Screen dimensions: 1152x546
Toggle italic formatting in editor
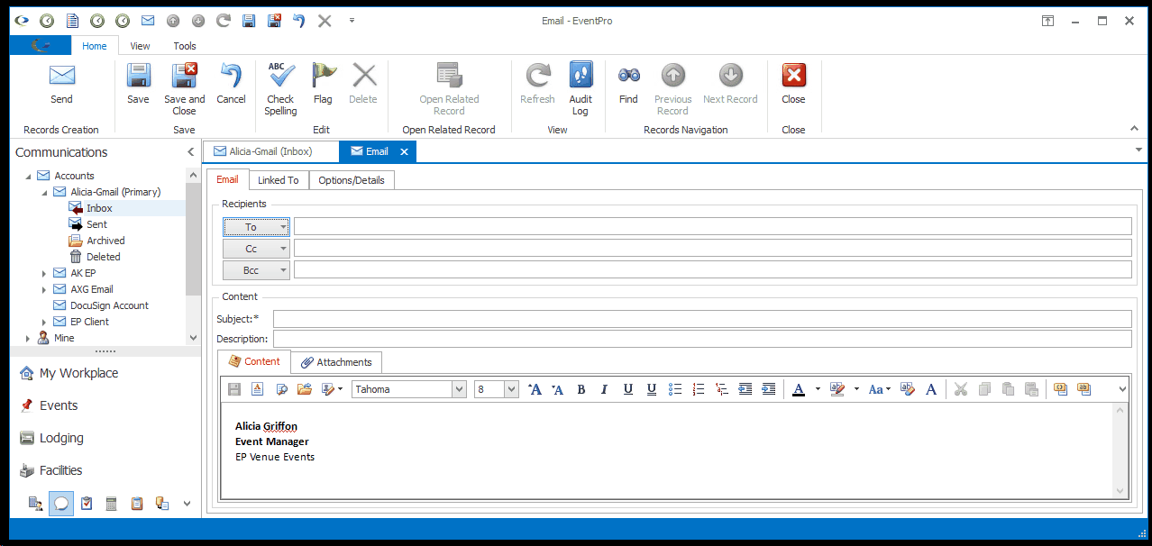point(604,389)
